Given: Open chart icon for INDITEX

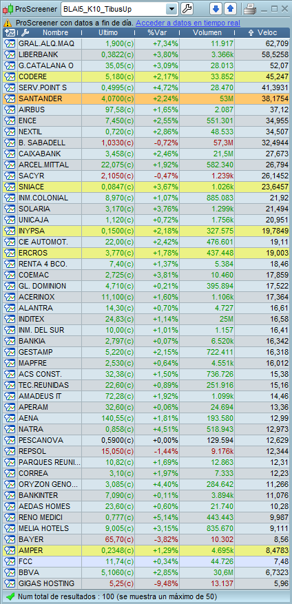Looking at the screenshot, I should click(9, 320).
